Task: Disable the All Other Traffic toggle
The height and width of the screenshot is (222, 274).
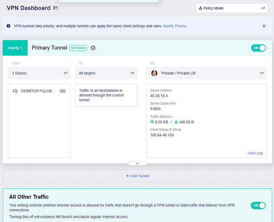Action: (258, 205)
